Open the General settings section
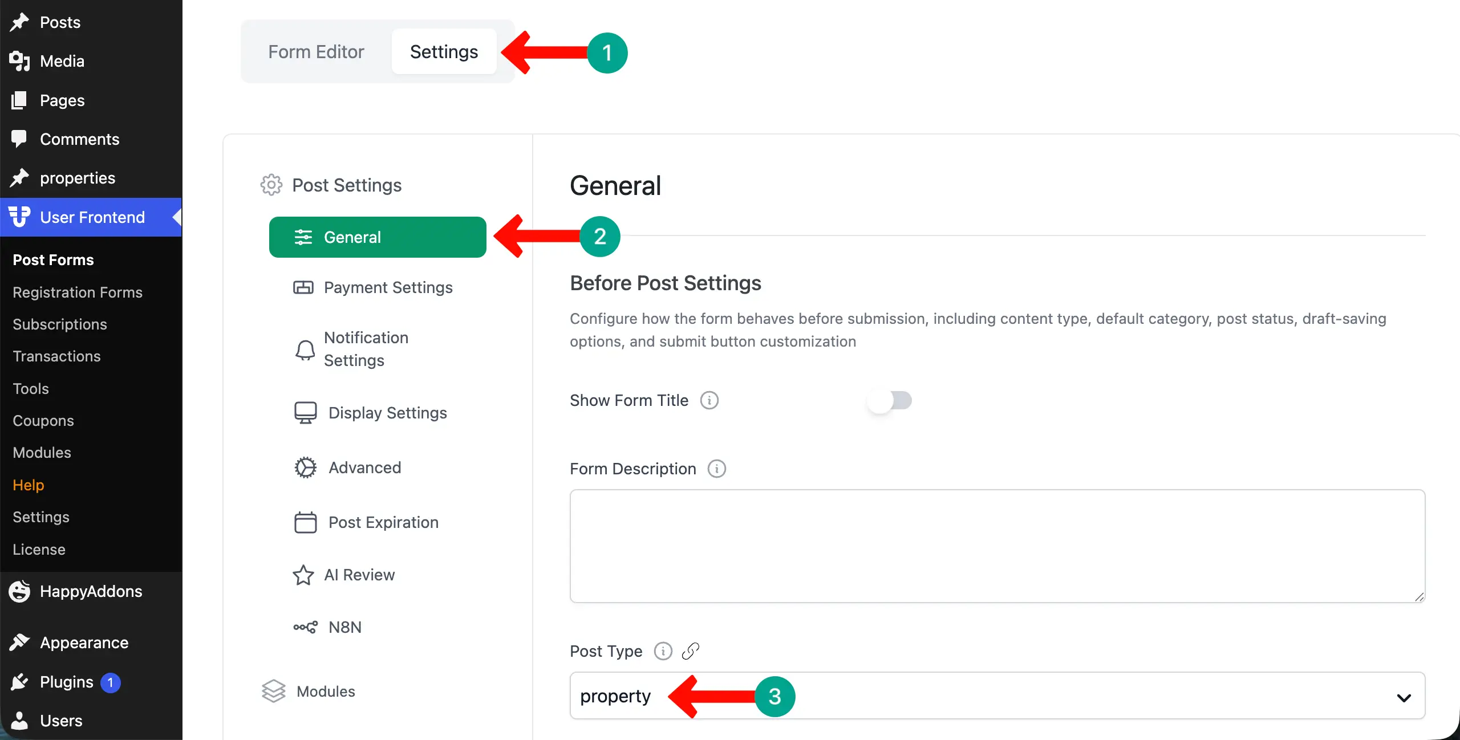Viewport: 1460px width, 740px height. (x=378, y=237)
